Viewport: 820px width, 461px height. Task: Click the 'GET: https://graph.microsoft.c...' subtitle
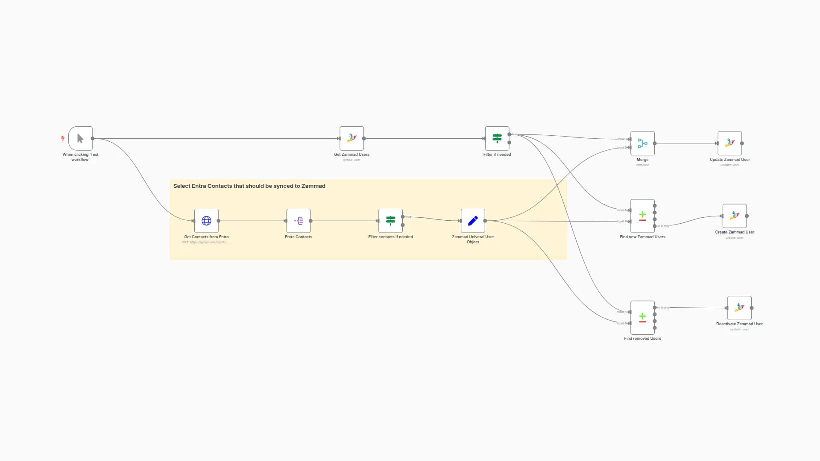tap(206, 242)
